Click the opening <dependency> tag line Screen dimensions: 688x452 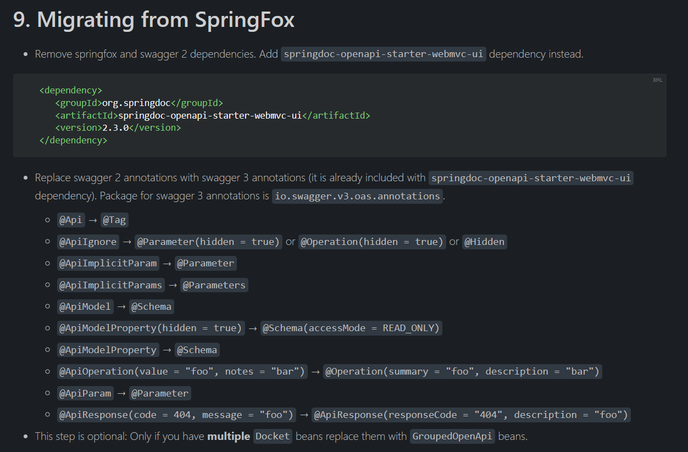coord(71,90)
